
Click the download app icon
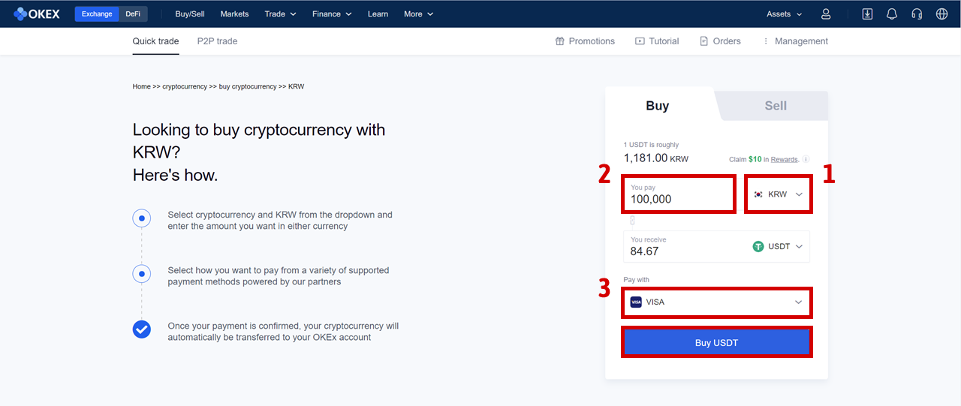pyautogui.click(x=867, y=14)
